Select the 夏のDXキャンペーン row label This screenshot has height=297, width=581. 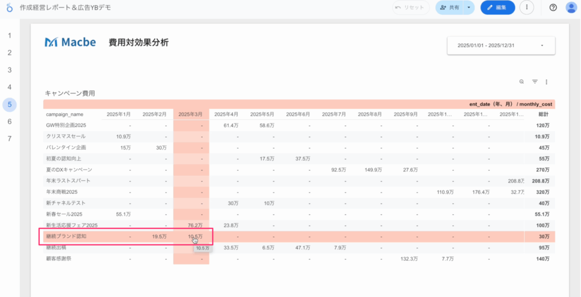(69, 169)
